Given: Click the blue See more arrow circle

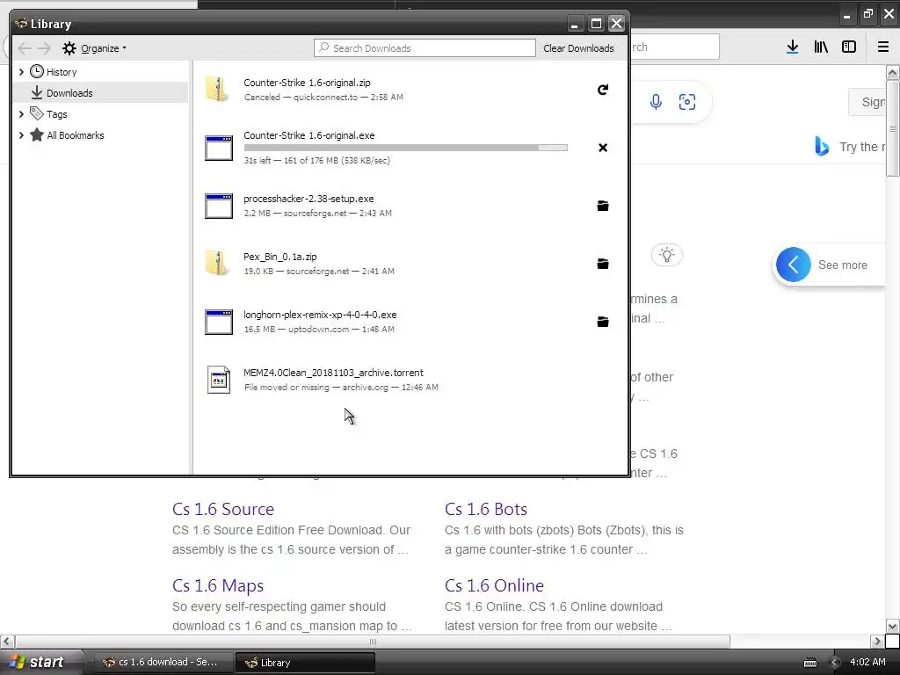Looking at the screenshot, I should tap(794, 265).
